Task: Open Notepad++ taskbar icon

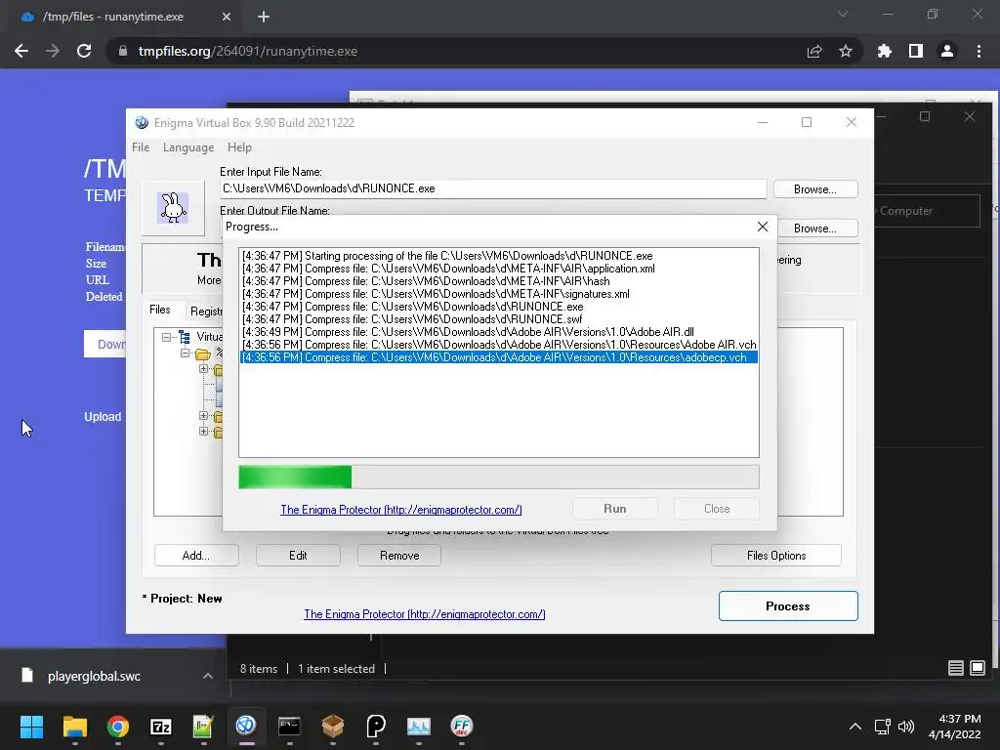Action: 203,727
